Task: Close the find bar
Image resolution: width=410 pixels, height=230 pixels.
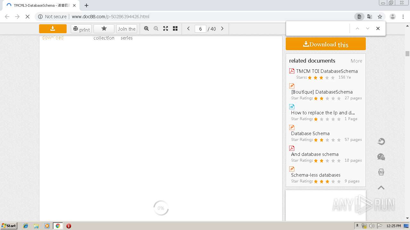Action: [x=378, y=28]
